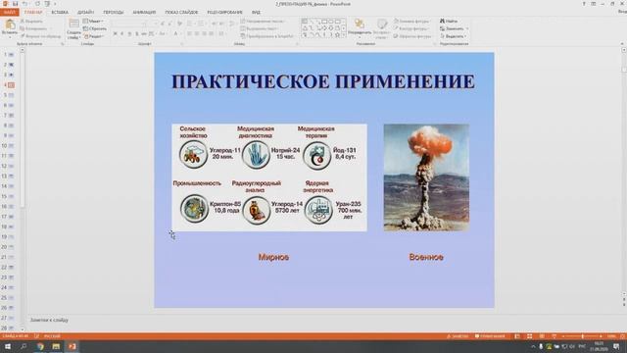Click the Undo arrow in quick access toolbar
This screenshot has height=353, width=627.
pos(24,4)
